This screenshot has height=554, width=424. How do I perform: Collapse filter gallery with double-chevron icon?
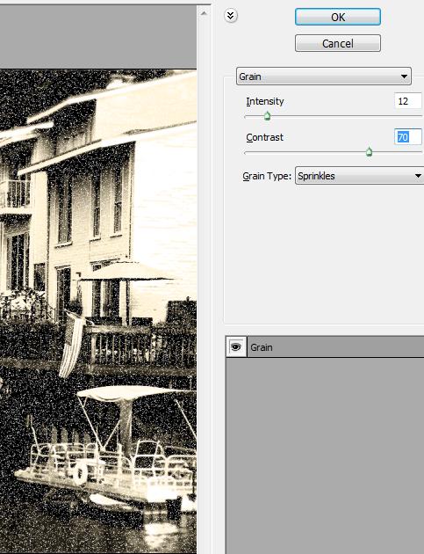(x=231, y=16)
